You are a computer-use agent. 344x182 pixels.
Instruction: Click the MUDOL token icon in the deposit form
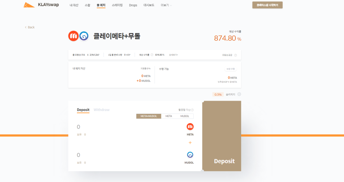190,155
